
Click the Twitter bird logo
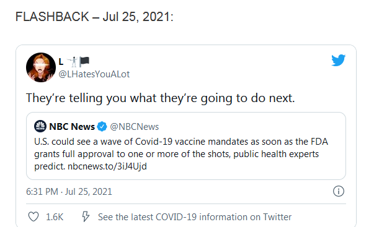[338, 60]
